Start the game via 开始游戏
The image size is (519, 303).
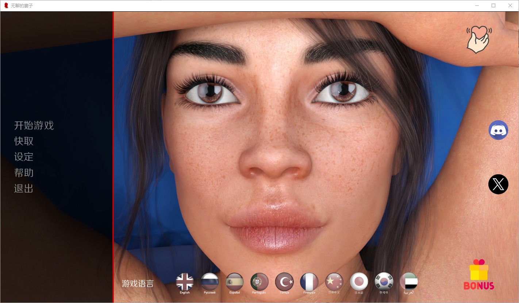pyautogui.click(x=34, y=125)
